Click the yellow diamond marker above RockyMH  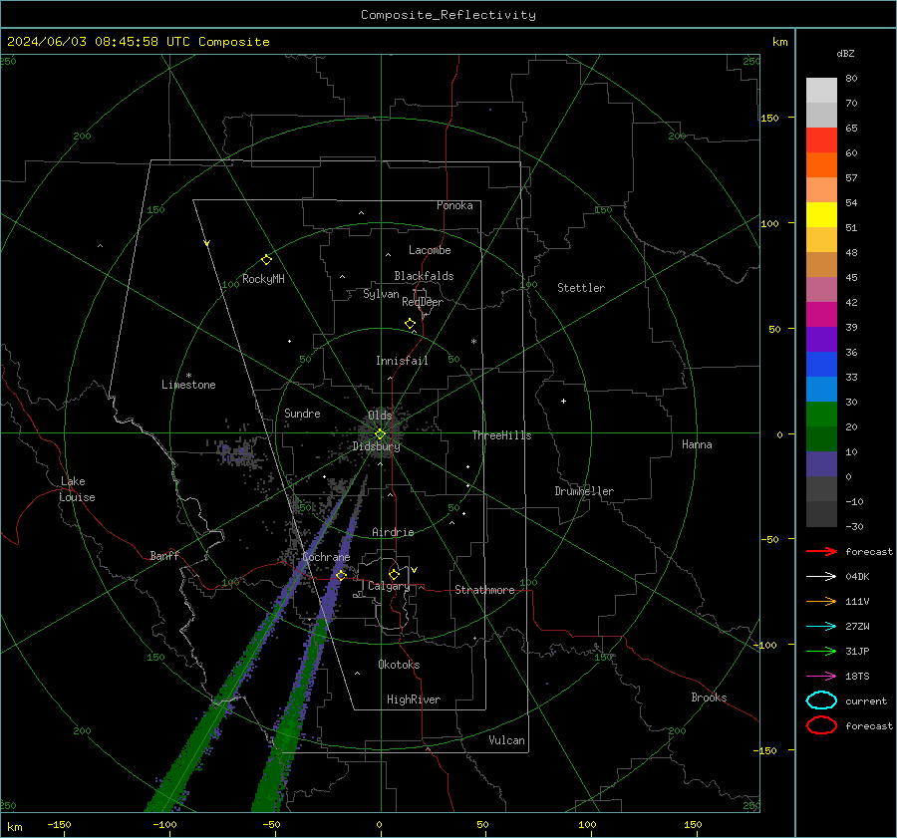point(266,260)
